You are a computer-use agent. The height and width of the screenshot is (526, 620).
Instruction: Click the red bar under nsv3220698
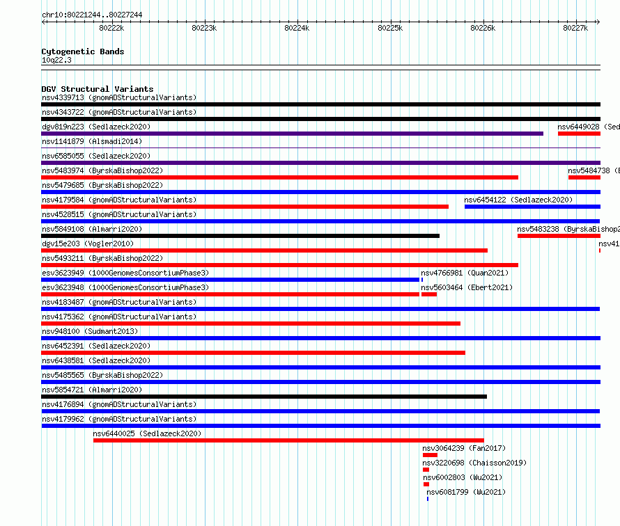click(x=426, y=470)
